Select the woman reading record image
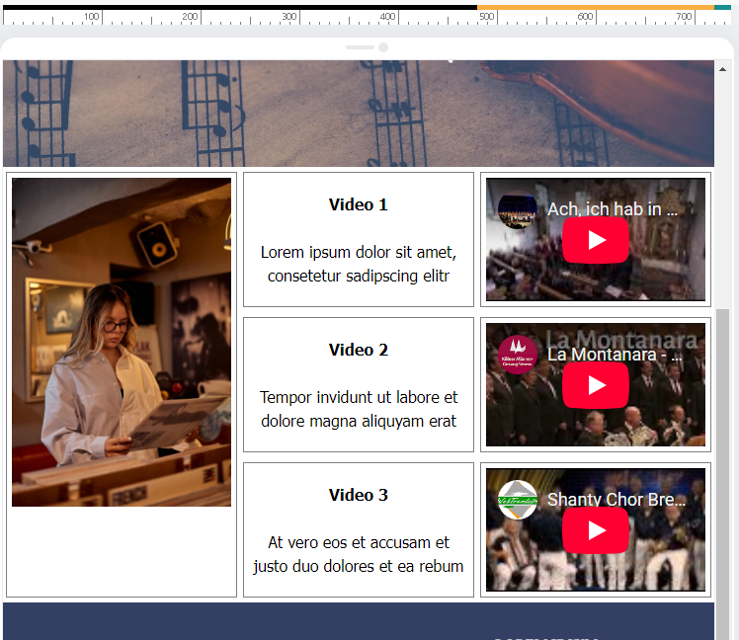The image size is (739, 640). tap(122, 342)
